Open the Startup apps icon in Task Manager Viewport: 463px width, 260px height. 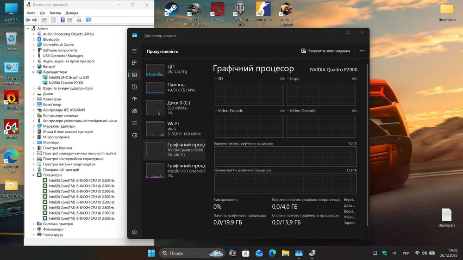134,99
